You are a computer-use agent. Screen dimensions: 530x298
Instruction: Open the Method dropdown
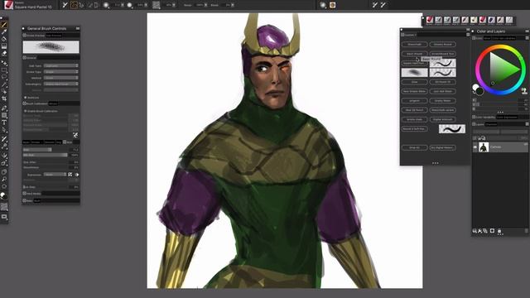(60, 78)
